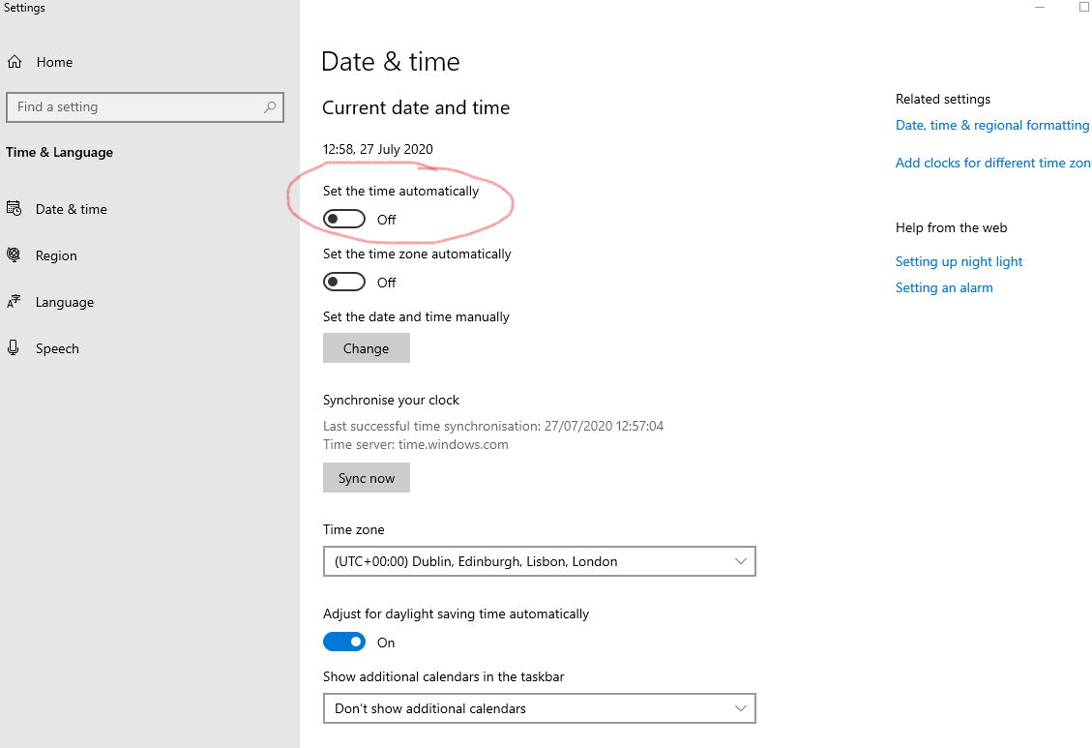Click the Home icon in the sidebar
The height and width of the screenshot is (748, 1092).
point(15,61)
